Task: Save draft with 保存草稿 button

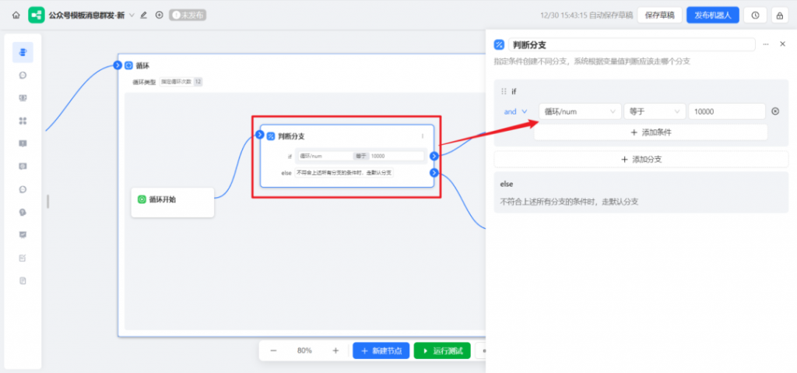Action: [659, 16]
